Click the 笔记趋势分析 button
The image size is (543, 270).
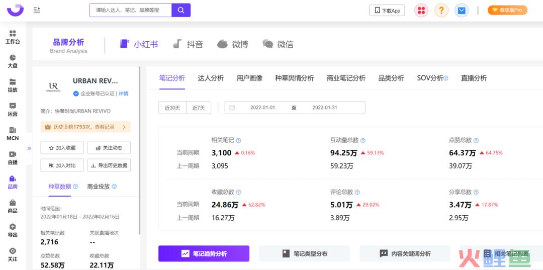[x=204, y=254]
